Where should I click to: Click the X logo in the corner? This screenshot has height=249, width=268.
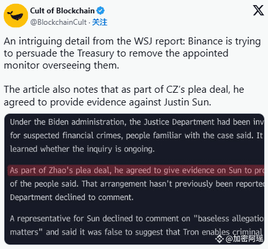point(258,10)
